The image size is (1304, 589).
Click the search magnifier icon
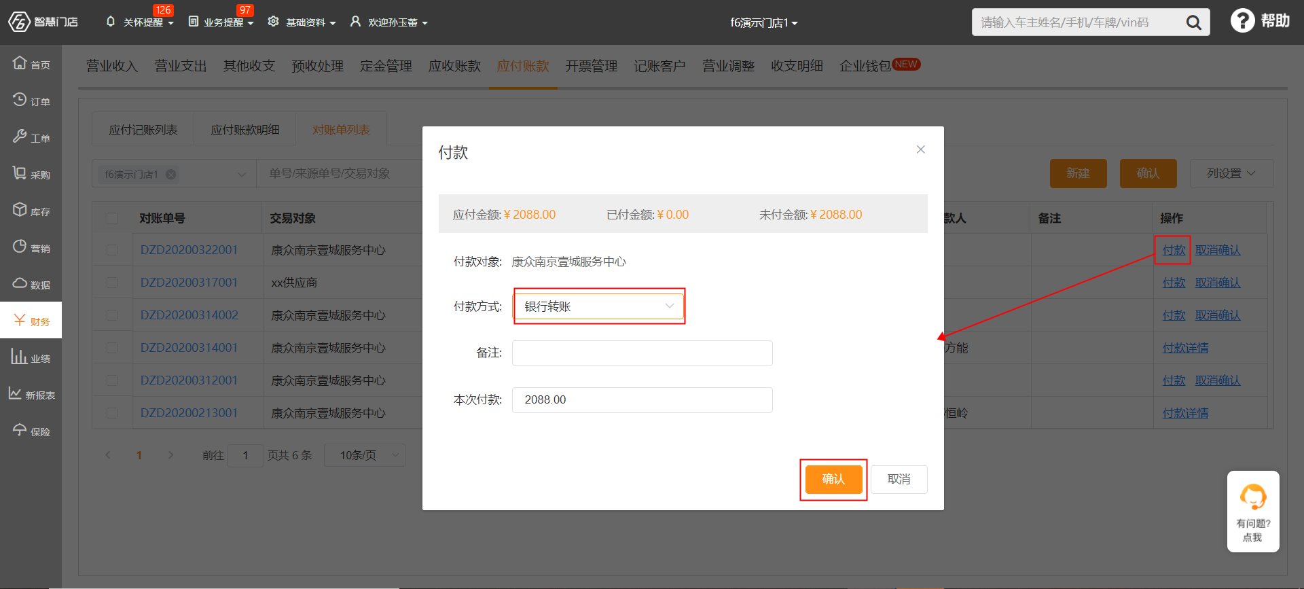(1193, 22)
